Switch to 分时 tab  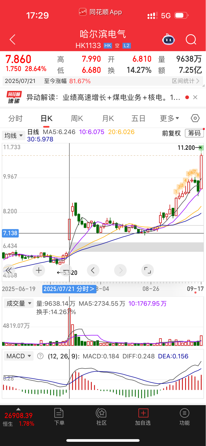(x=16, y=118)
